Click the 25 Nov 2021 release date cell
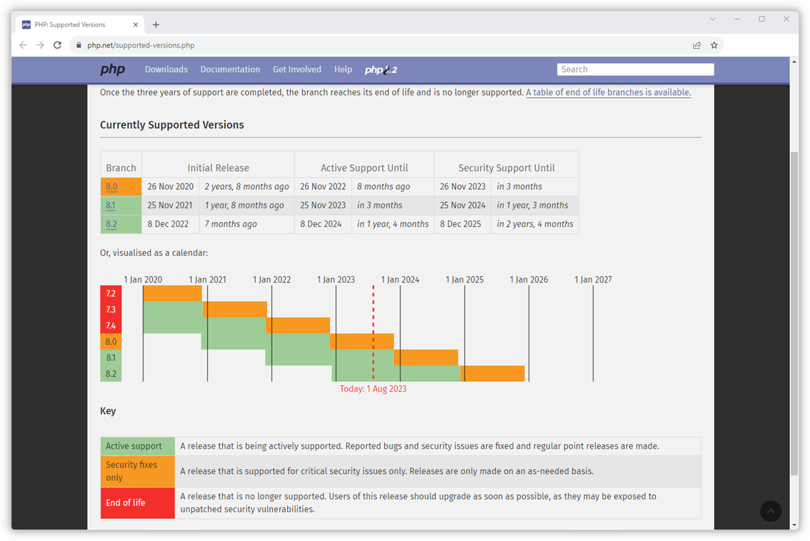 (171, 205)
